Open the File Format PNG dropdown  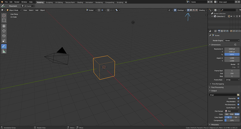(232, 111)
